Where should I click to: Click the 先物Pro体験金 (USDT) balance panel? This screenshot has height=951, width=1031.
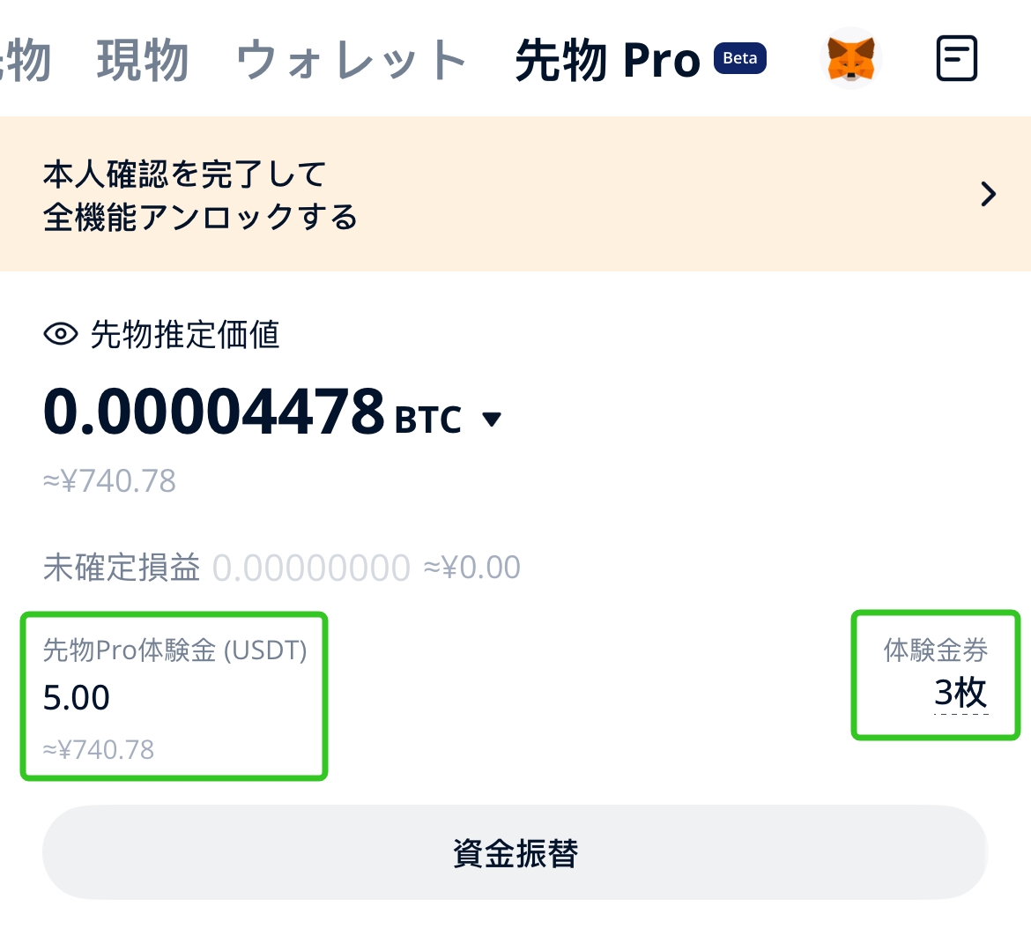tap(174, 695)
